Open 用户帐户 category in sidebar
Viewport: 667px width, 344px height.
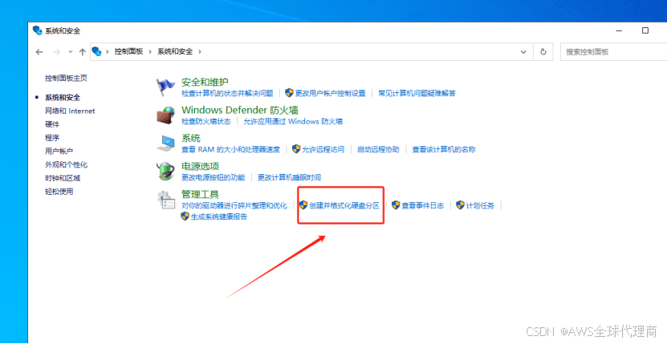point(59,152)
